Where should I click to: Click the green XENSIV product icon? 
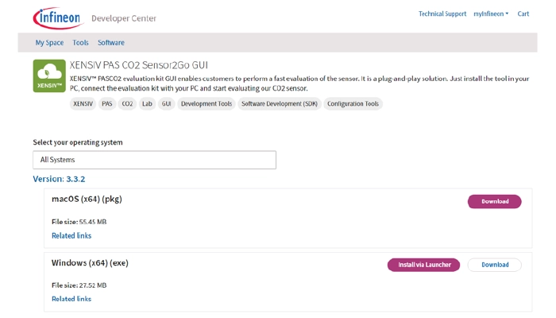pyautogui.click(x=49, y=76)
